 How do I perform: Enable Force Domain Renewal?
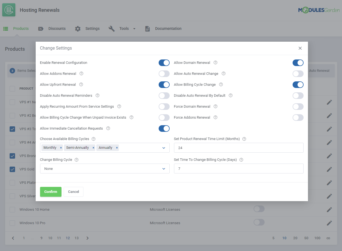tap(298, 107)
